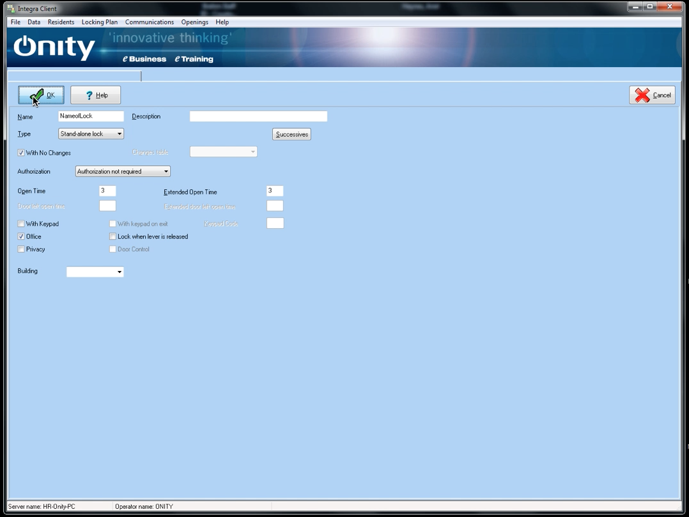Image resolution: width=689 pixels, height=517 pixels.
Task: Click the eTraining logo in banner
Action: point(194,59)
